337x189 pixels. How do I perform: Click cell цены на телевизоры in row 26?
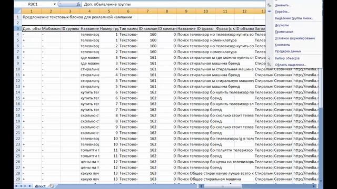coord(234,162)
